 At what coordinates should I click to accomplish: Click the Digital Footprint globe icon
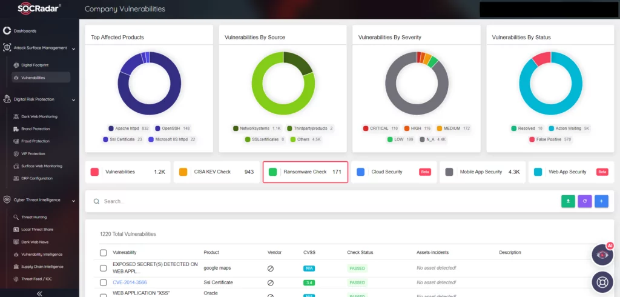[16, 65]
